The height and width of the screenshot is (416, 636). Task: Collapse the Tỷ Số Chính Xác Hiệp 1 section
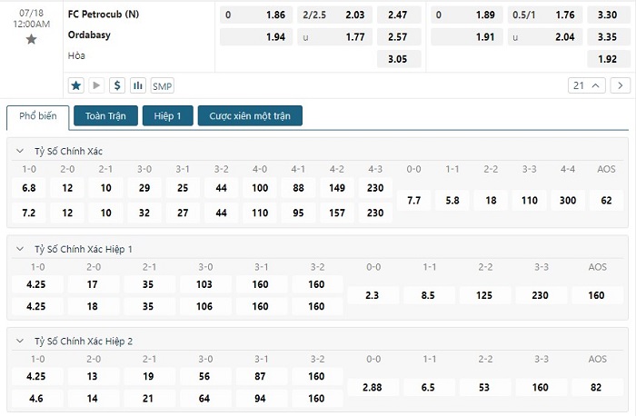coord(20,249)
